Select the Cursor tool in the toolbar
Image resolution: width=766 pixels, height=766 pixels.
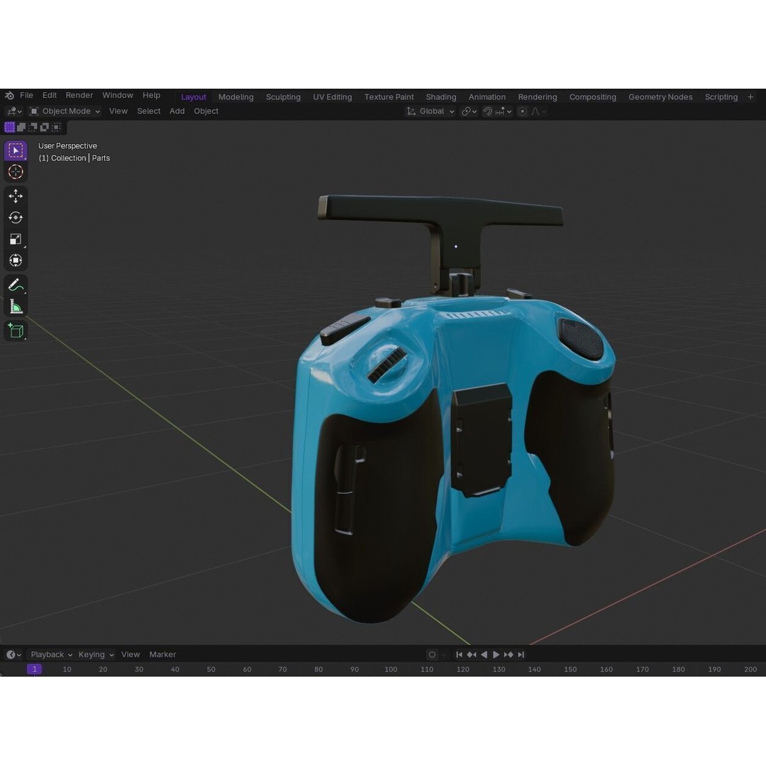click(16, 172)
